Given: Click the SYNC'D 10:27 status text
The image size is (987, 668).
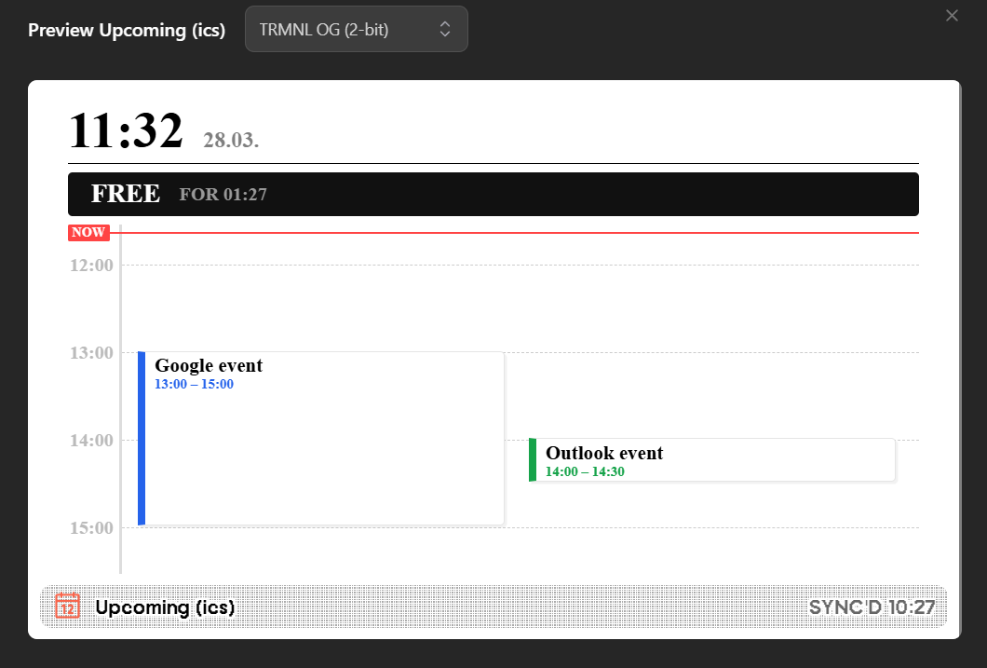Looking at the screenshot, I should click(872, 607).
